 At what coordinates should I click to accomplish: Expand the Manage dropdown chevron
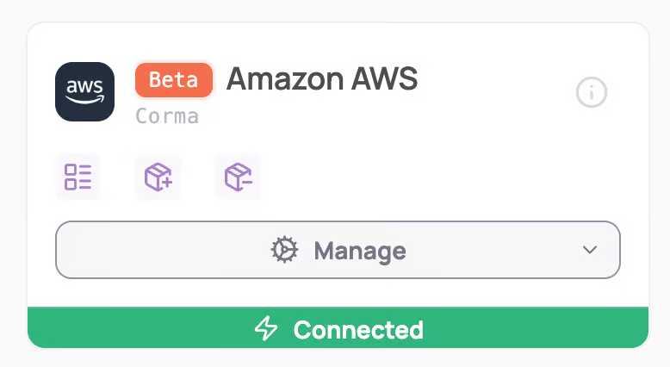(x=590, y=251)
